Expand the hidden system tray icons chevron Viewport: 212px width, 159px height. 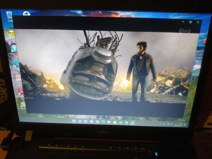pos(160,124)
